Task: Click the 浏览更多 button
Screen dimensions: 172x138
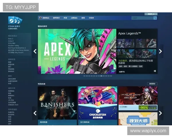Action: pyautogui.click(x=152, y=84)
